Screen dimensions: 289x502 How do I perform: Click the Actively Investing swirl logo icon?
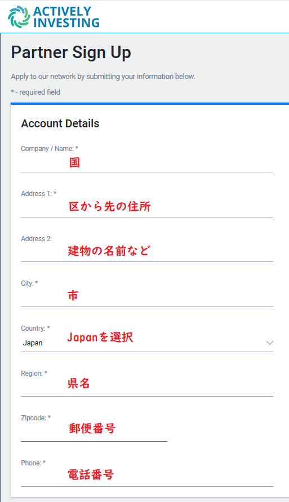point(19,17)
